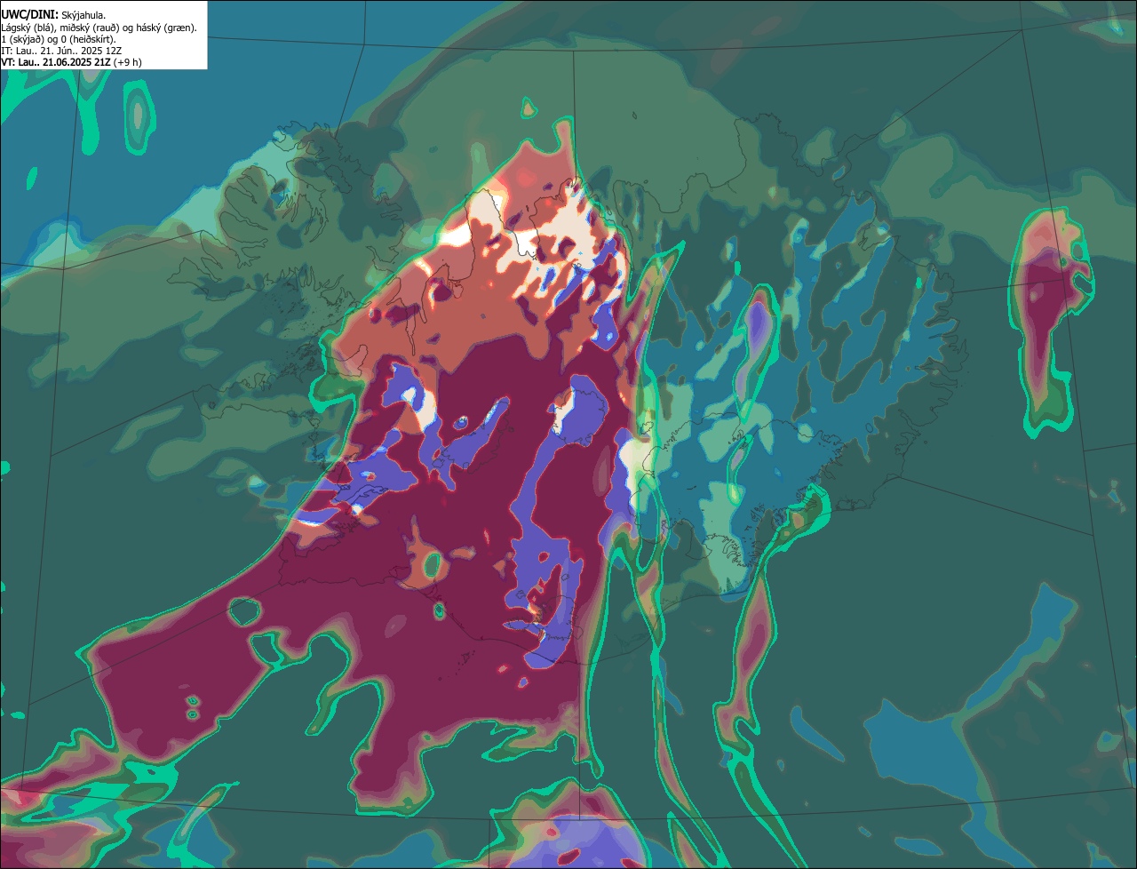Click the bold "UWC/DINI:" title text

tap(29, 14)
